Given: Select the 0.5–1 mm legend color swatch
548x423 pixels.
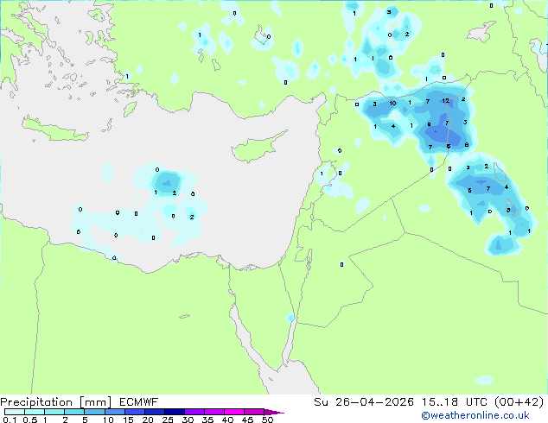Looking at the screenshot, I should coord(35,412).
